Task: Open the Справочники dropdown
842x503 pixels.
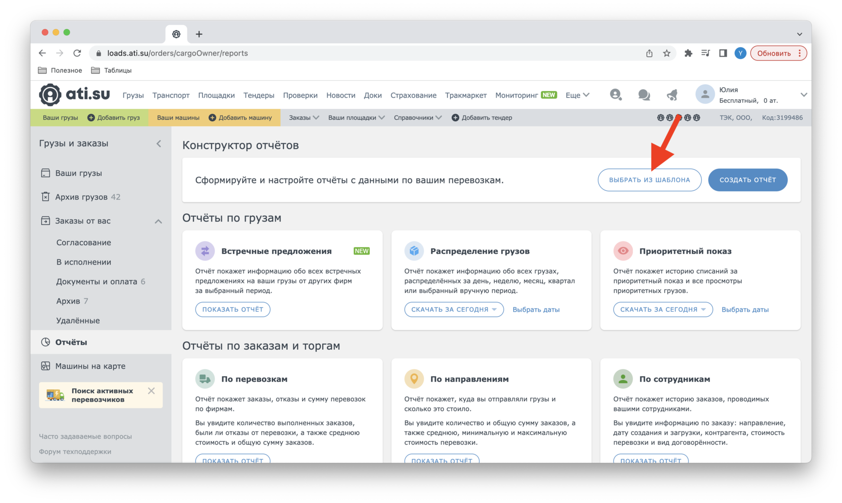Action: 417,118
